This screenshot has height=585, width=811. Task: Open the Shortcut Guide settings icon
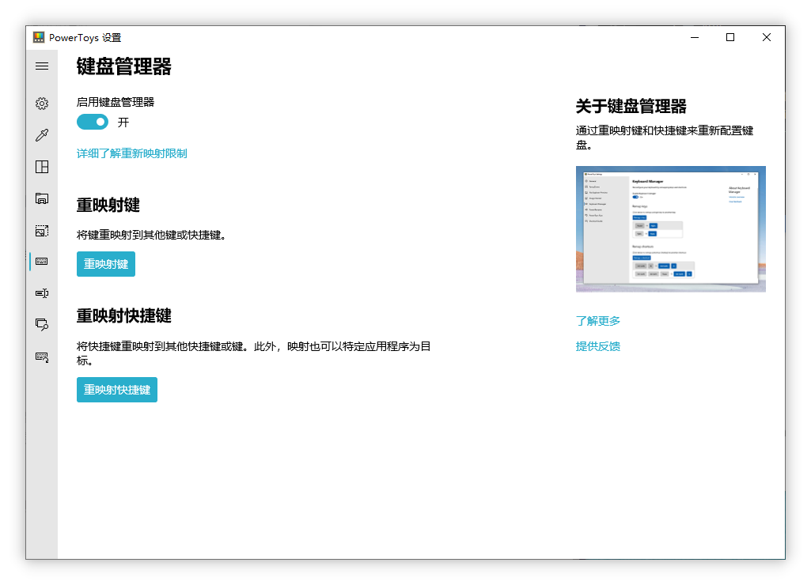[41, 357]
